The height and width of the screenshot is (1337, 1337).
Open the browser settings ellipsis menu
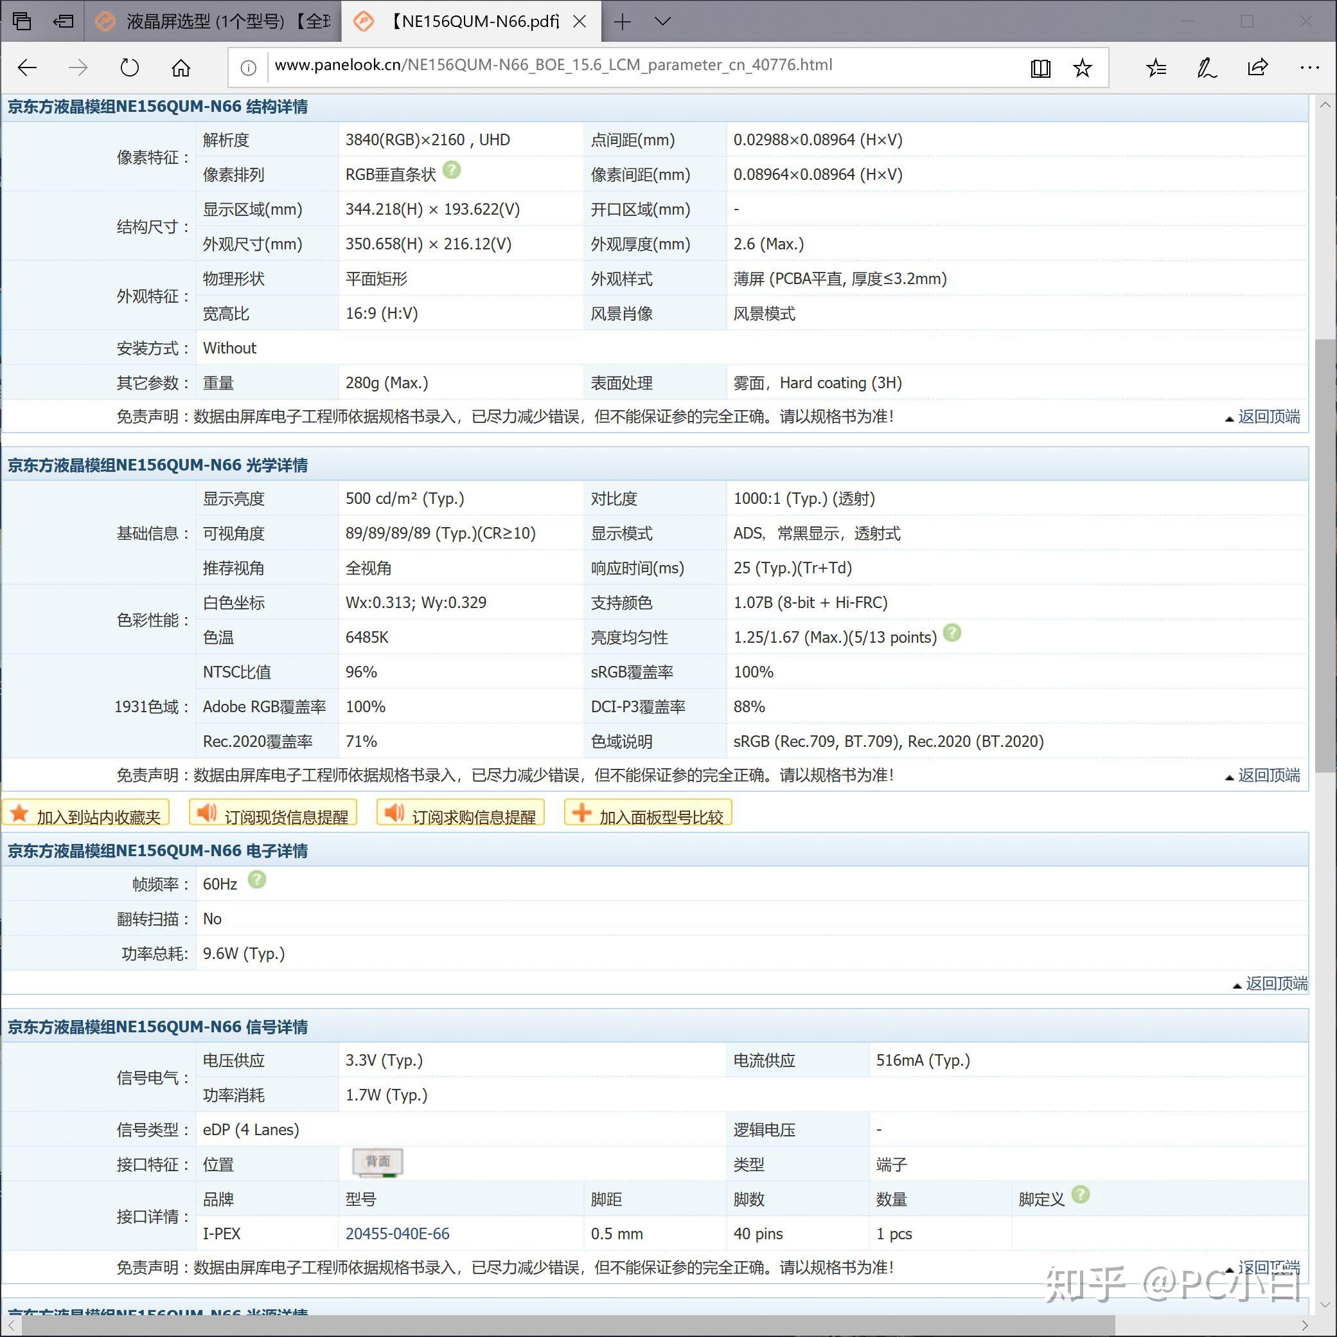(x=1309, y=68)
